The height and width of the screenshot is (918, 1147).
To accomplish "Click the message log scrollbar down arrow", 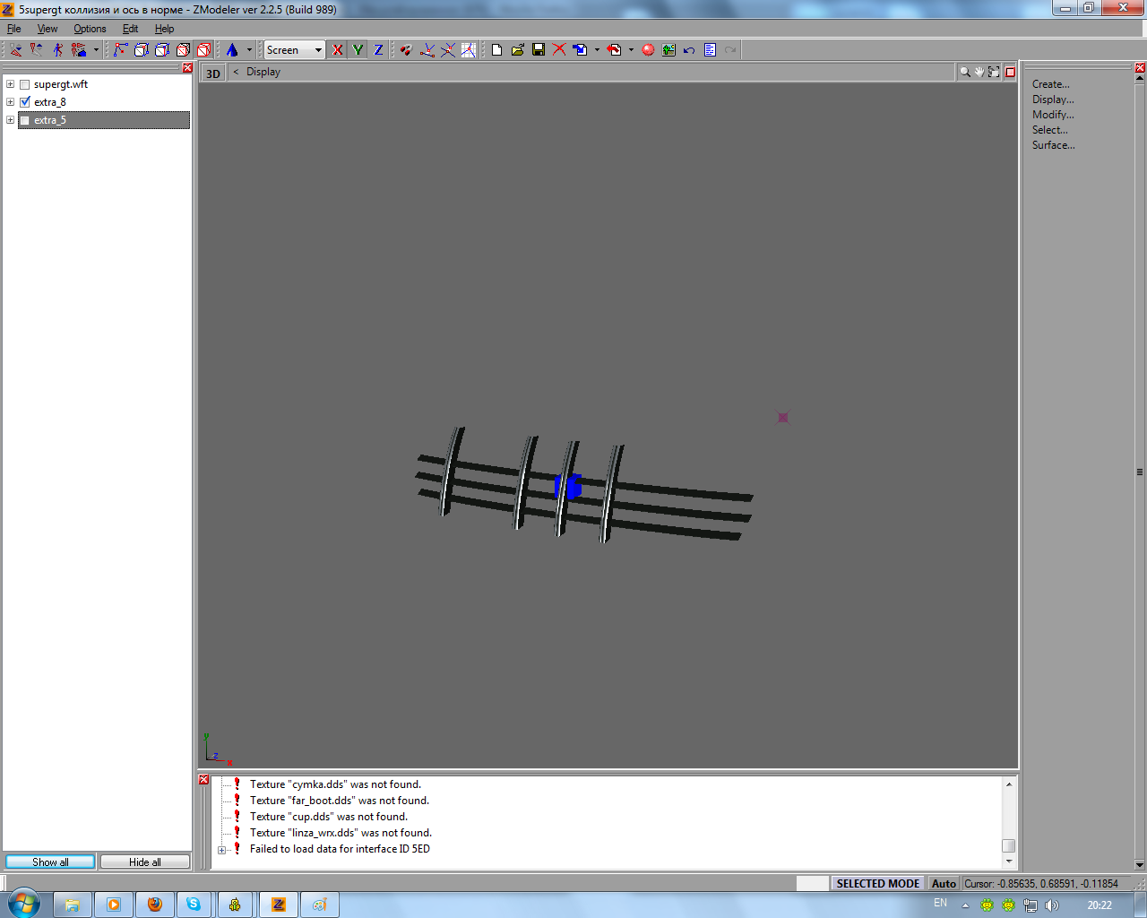I will [x=1009, y=862].
